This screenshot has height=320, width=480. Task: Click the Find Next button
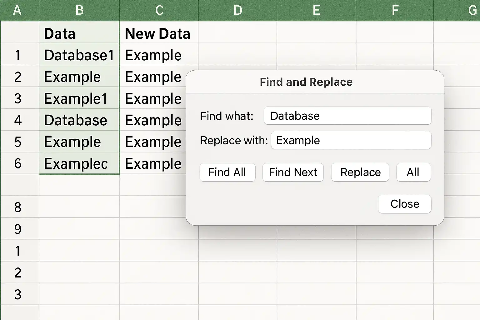click(293, 172)
